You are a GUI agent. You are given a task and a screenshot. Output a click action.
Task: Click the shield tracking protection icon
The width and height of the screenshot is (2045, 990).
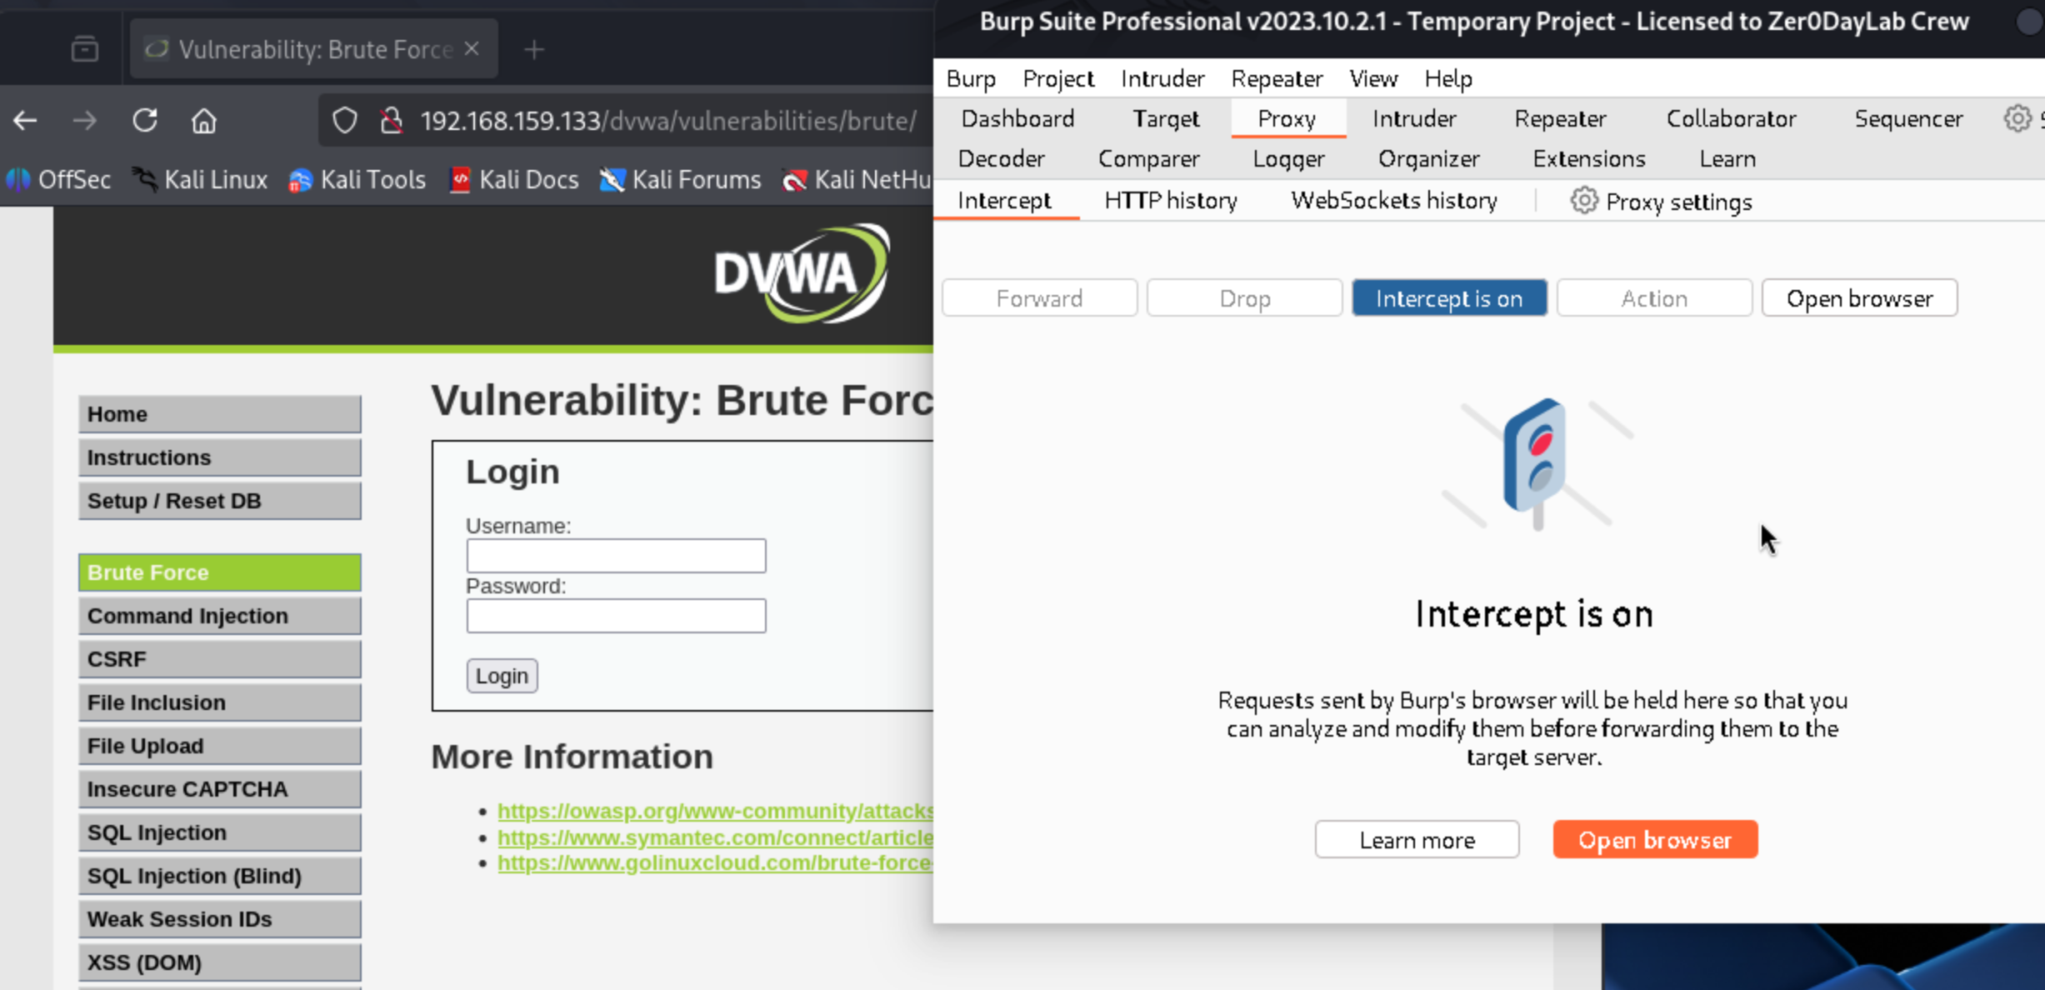[345, 121]
